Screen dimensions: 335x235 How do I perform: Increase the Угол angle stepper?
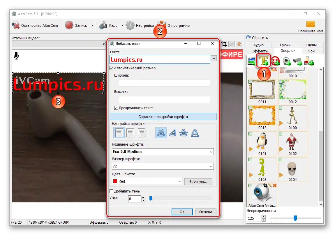pyautogui.click(x=143, y=197)
